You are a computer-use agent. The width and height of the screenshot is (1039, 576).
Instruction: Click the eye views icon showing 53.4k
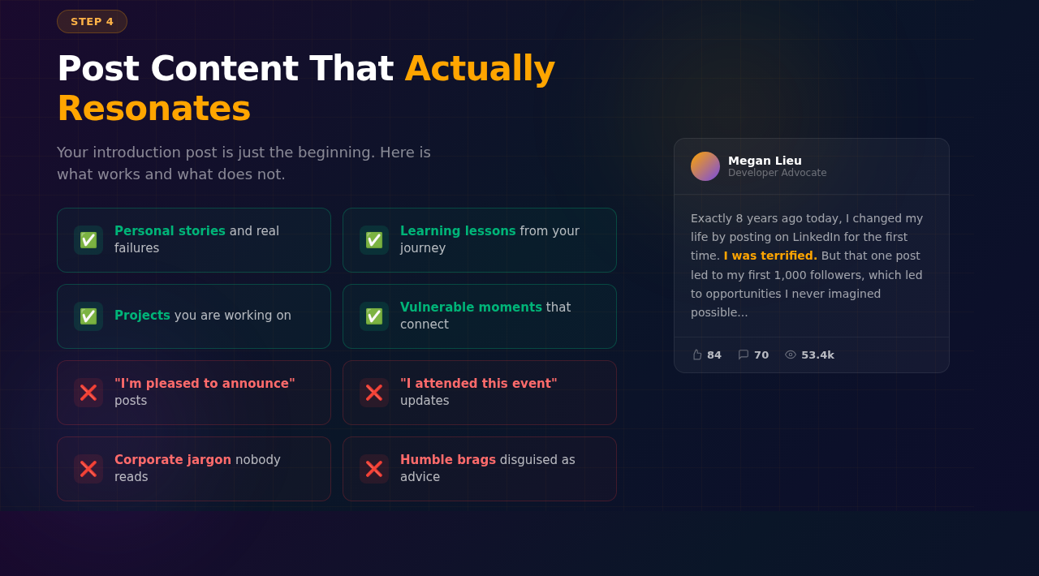pyautogui.click(x=791, y=355)
